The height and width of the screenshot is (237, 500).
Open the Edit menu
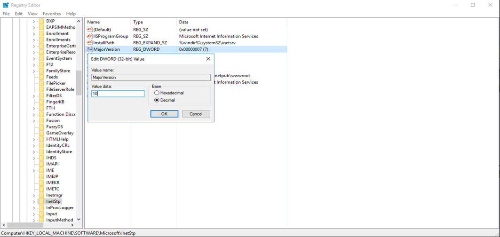point(19,14)
